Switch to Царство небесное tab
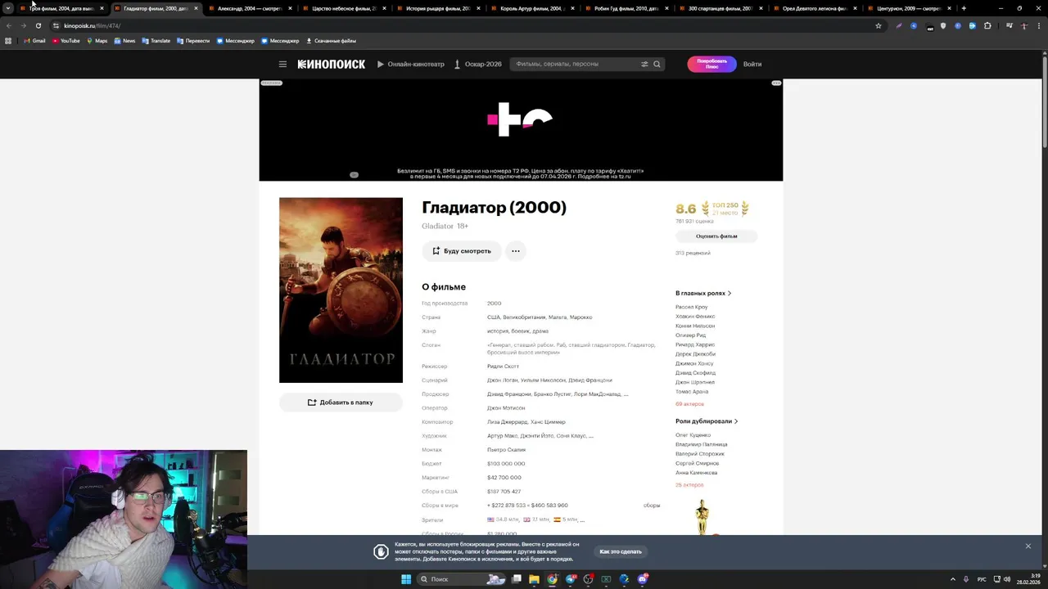Viewport: 1048px width, 589px height. [x=344, y=8]
